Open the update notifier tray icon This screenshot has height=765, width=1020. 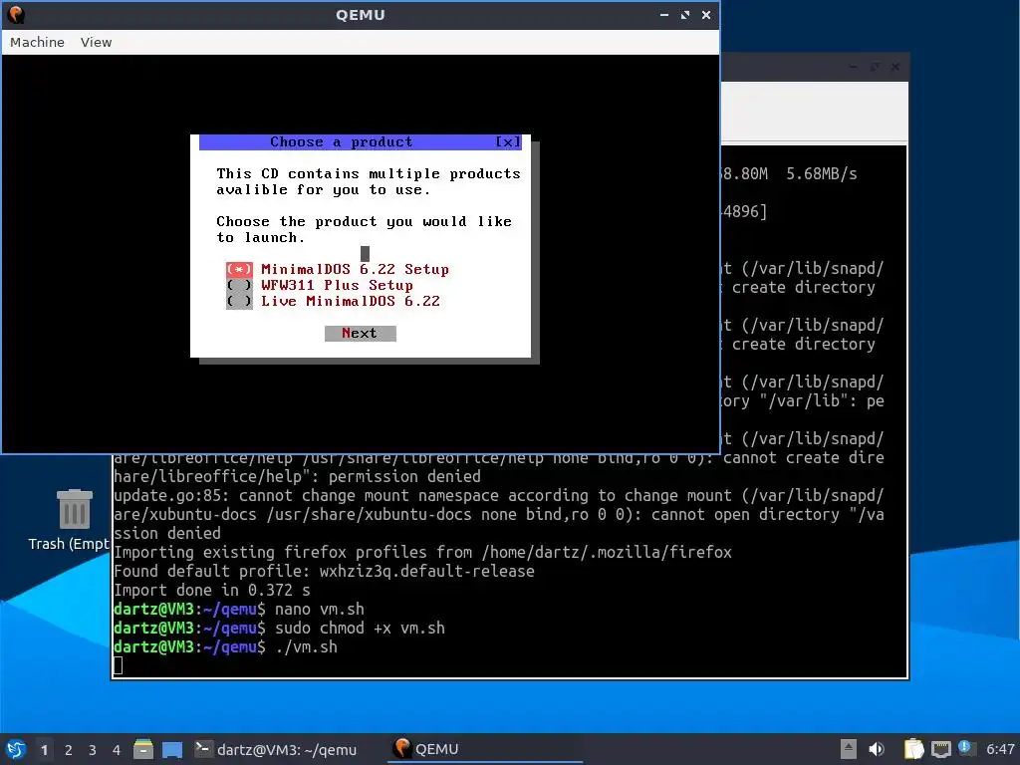[965, 748]
